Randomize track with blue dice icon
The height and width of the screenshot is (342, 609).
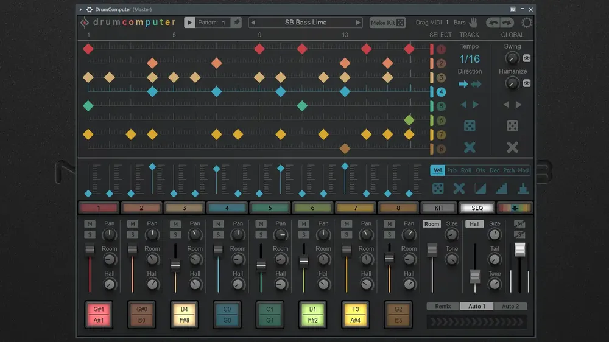tap(470, 126)
